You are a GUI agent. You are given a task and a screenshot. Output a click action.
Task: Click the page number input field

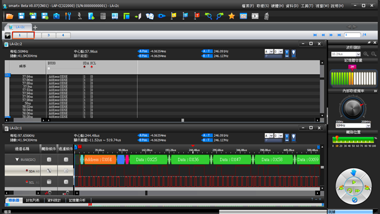click(x=352, y=35)
